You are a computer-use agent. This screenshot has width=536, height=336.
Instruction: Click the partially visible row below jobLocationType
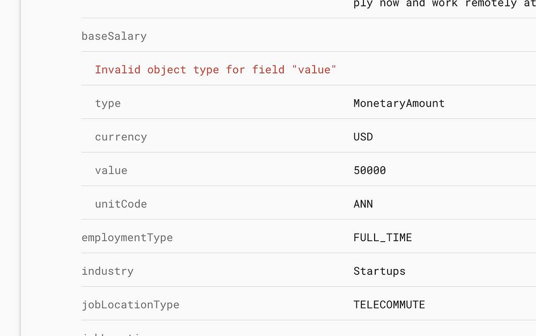[x=114, y=333]
